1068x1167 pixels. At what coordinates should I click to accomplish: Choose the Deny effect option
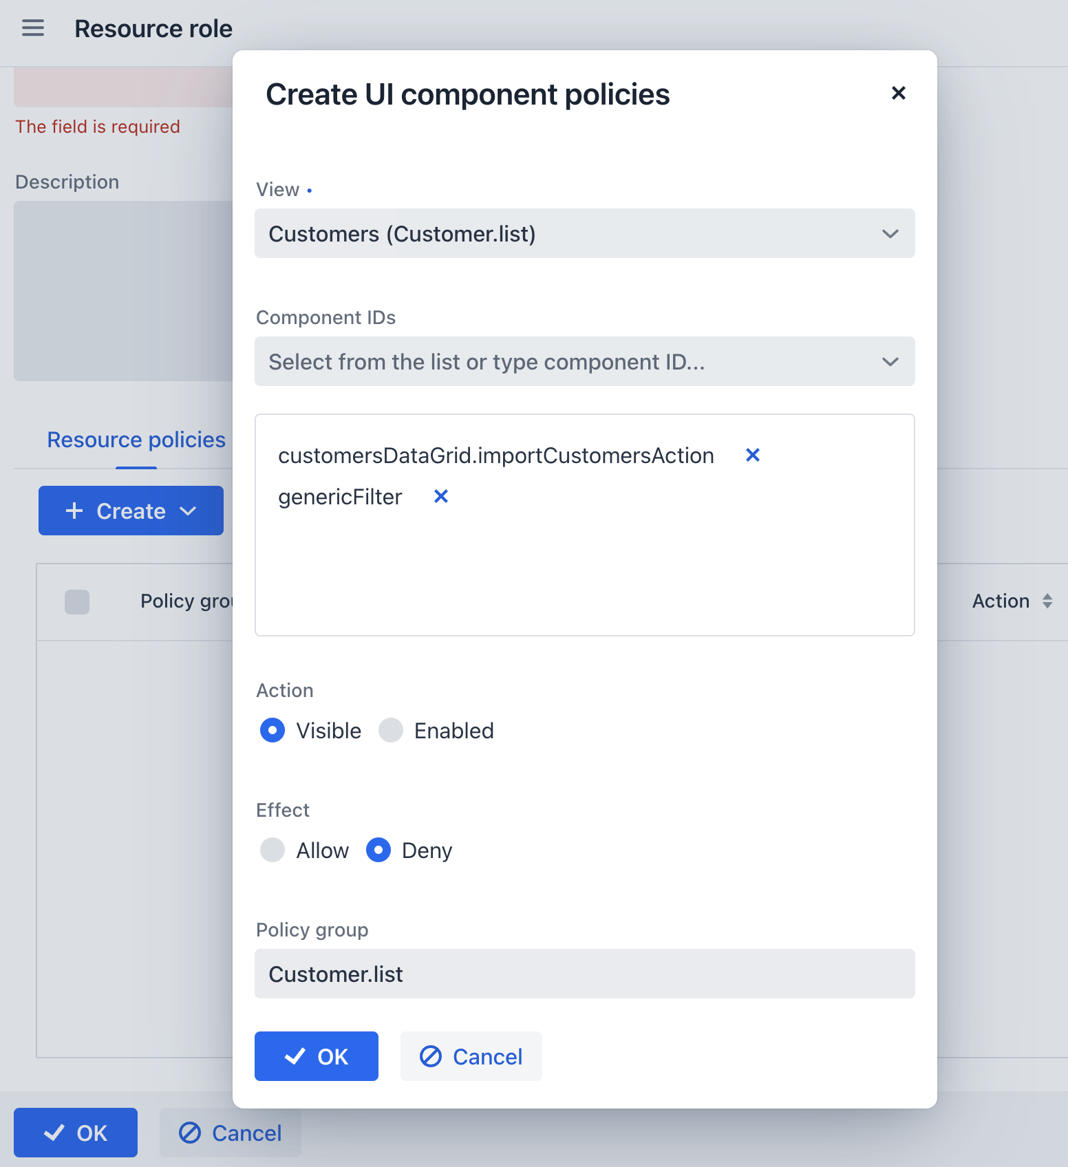378,850
